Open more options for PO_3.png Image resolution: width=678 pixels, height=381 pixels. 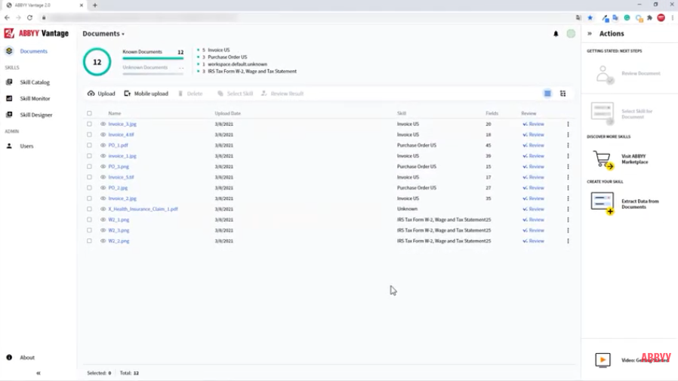pos(569,166)
